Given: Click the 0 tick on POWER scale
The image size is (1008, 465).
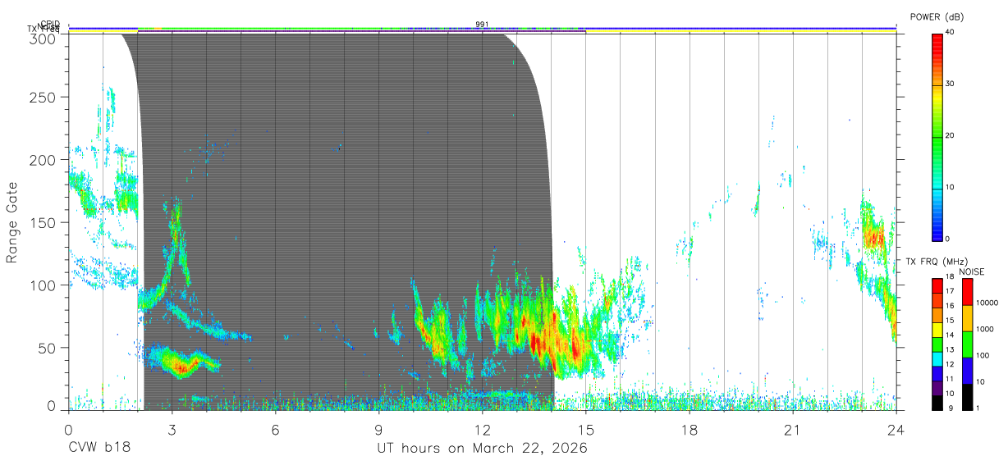Looking at the screenshot, I should (x=948, y=239).
